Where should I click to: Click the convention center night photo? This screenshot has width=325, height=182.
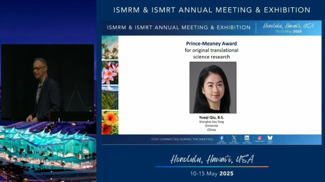coord(48,152)
